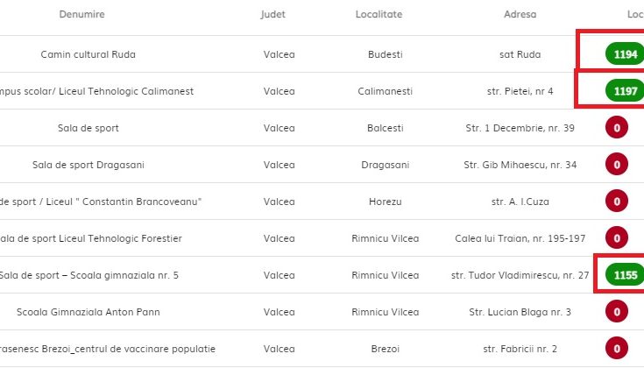
Task: Click the green 1194 badge for Camin cultural Ruda
Action: click(625, 54)
